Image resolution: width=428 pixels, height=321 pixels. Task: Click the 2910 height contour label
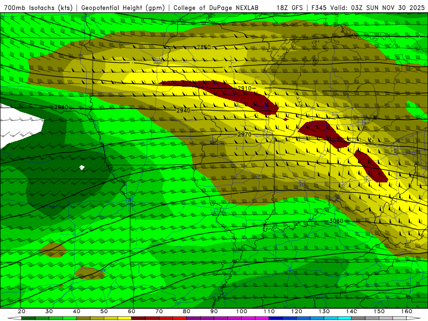point(244,88)
